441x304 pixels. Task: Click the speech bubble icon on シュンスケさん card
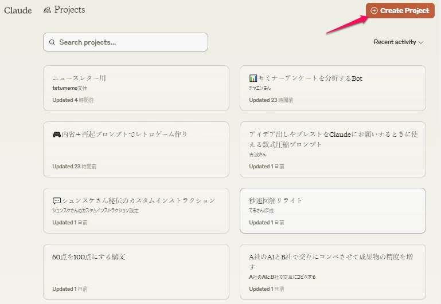tap(57, 201)
